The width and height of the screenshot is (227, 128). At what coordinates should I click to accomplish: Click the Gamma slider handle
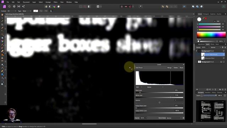pyautogui.click(x=160, y=102)
